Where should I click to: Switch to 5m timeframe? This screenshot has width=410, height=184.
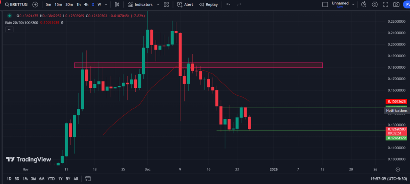(x=48, y=4)
